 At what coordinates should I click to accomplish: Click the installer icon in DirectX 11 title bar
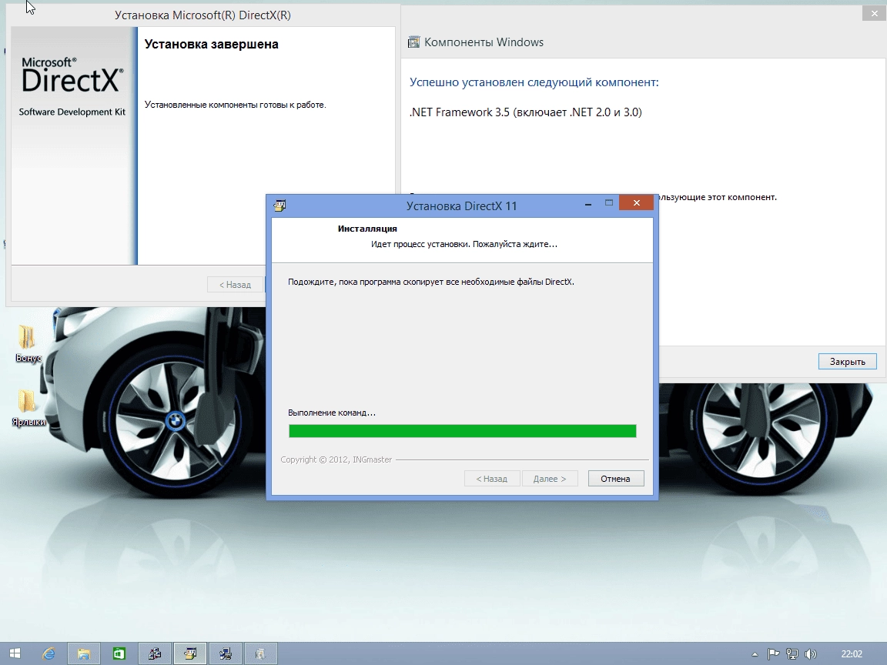[x=279, y=206]
